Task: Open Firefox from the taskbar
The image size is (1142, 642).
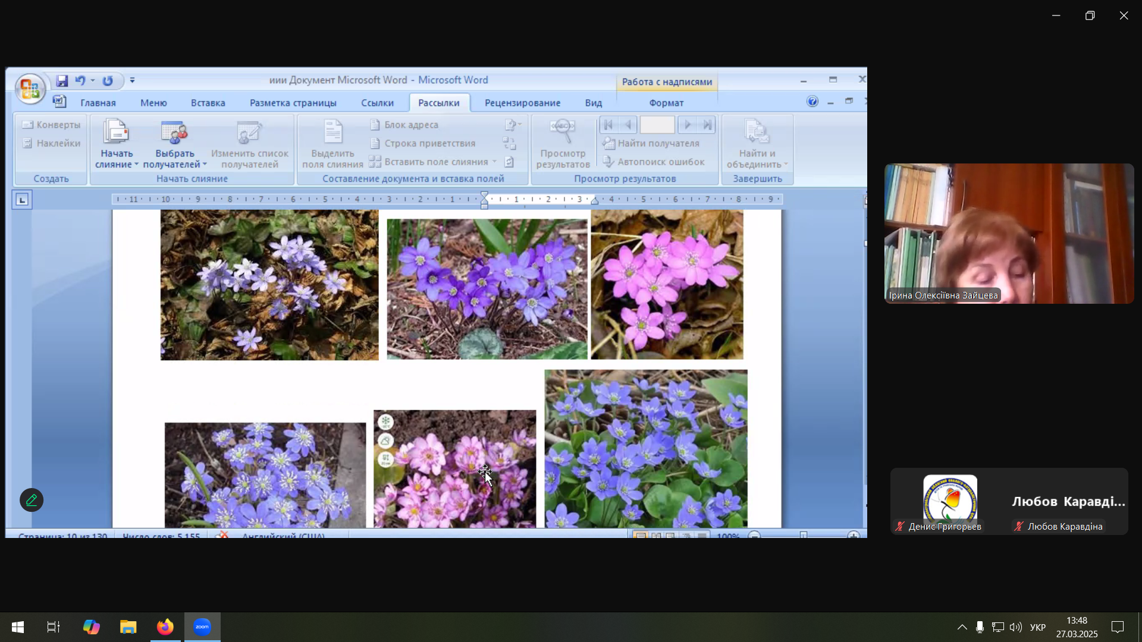Action: click(165, 627)
